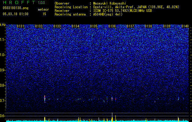Click the meteor count label

[43, 9]
